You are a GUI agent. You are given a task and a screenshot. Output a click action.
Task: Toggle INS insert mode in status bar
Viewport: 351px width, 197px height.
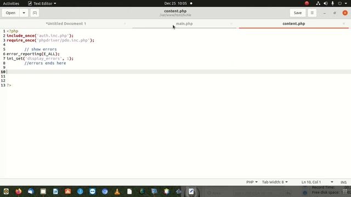click(344, 182)
